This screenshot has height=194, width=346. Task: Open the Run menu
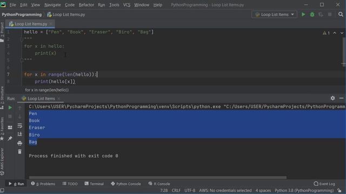pos(101,5)
